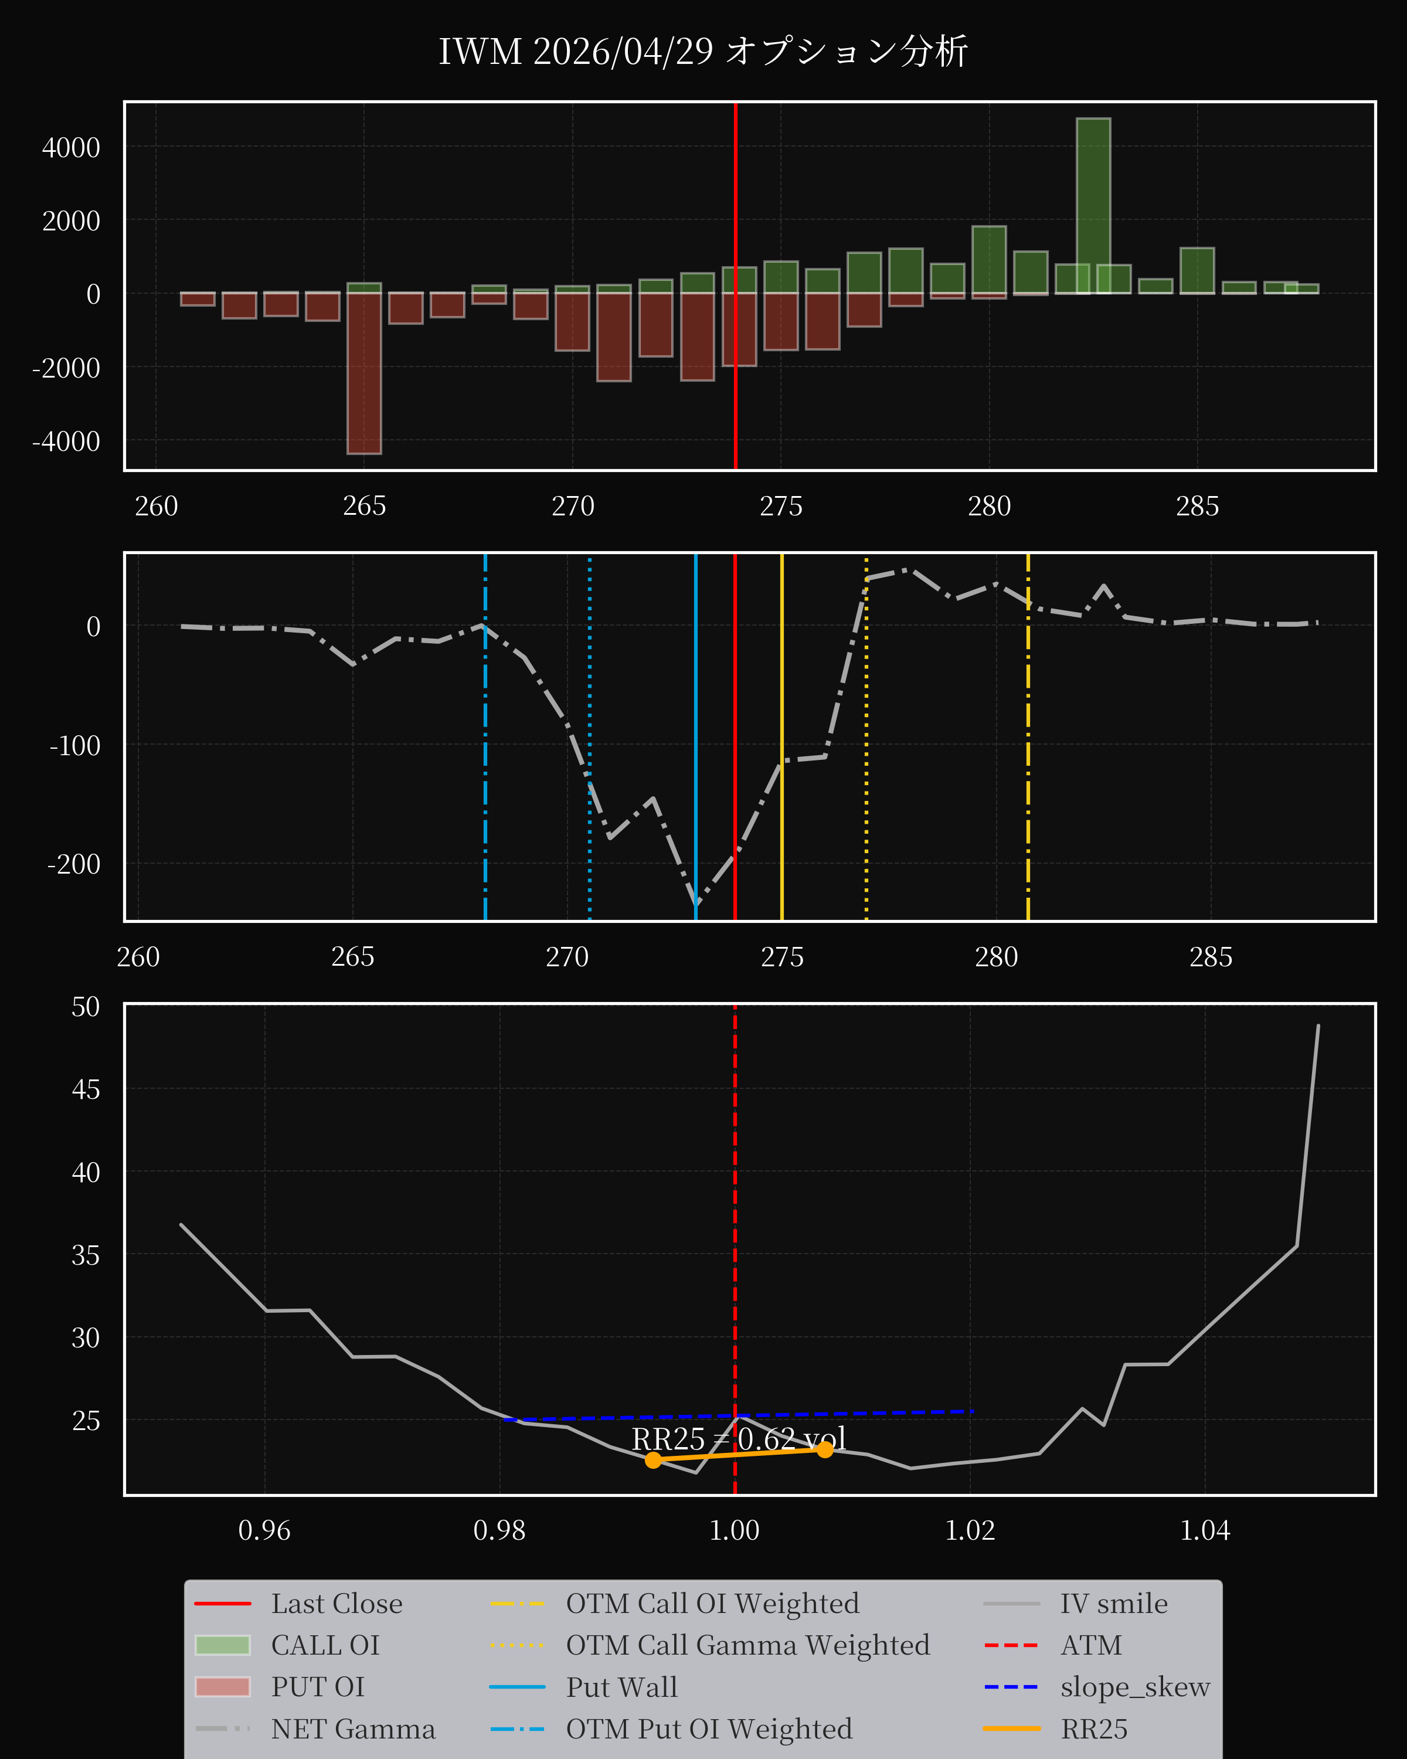Viewport: 1407px width, 1759px height.
Task: Click the orange RR25 legend line sample
Action: tap(1011, 1728)
